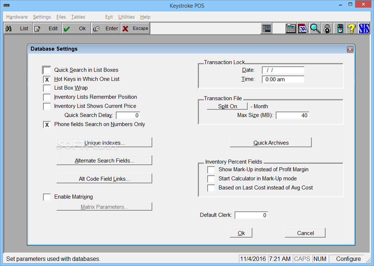Click the Split On button
Screen dimensions: 374x266
(227, 106)
